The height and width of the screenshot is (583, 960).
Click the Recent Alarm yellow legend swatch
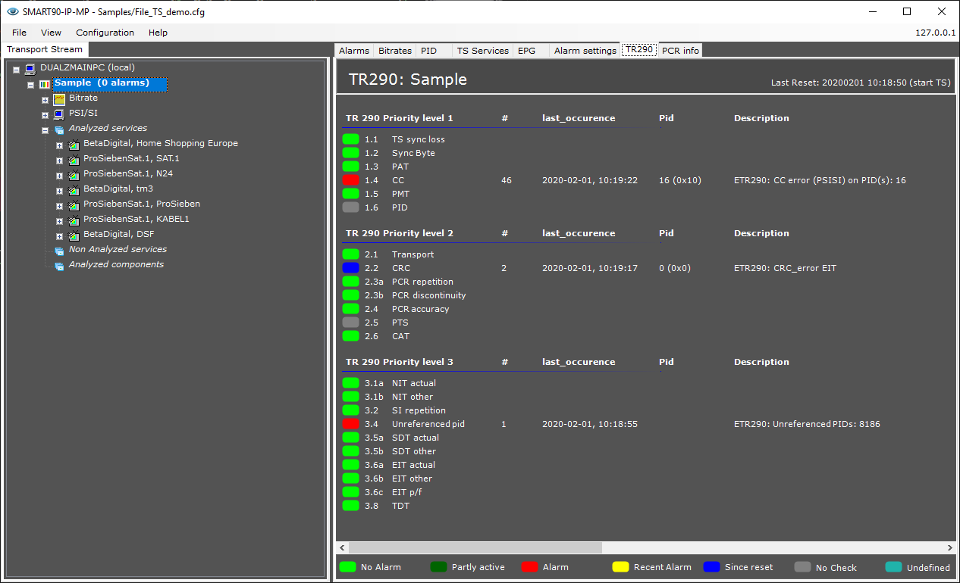(x=620, y=567)
